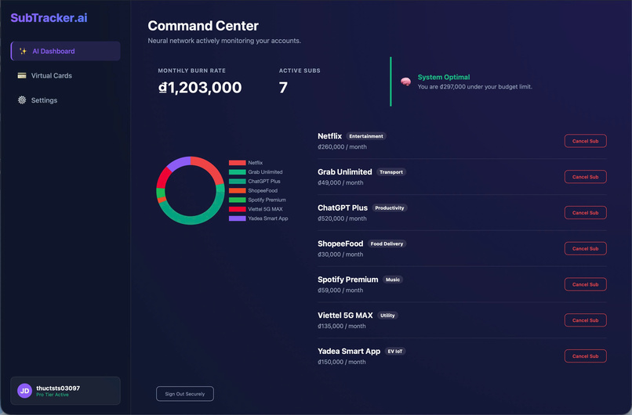This screenshot has height=415, width=632.
Task: Click the ₫260,000 / month price
Action: pos(342,147)
